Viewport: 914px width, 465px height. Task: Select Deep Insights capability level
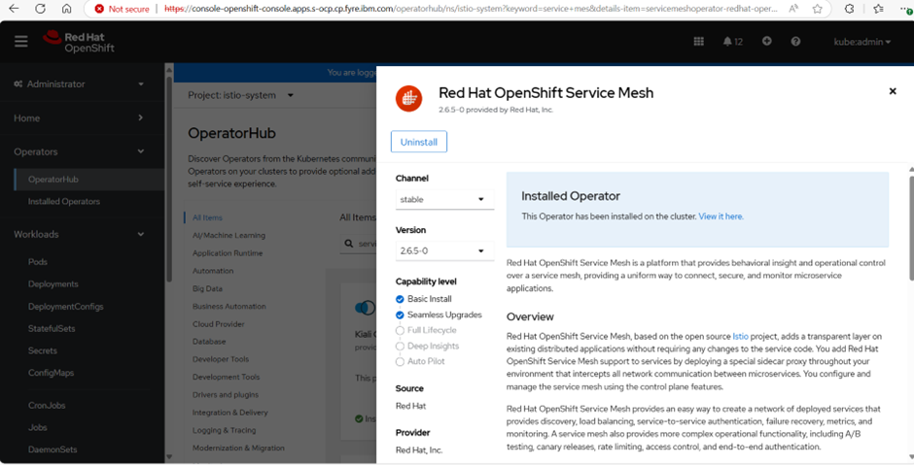(x=427, y=346)
